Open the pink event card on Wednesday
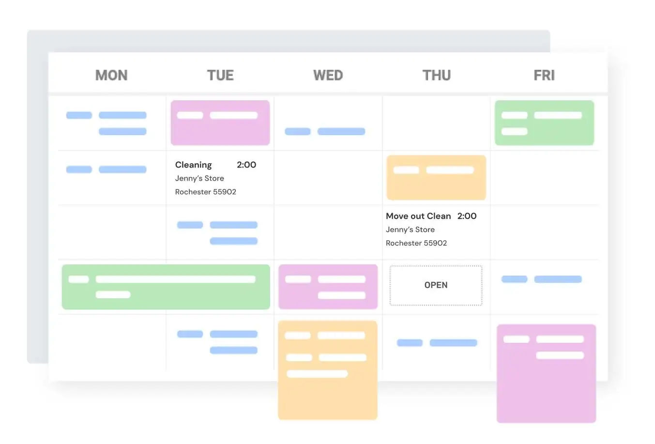 click(x=328, y=287)
